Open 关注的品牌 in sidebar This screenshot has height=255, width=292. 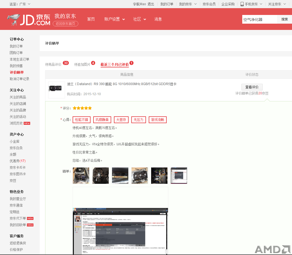pos(18,110)
